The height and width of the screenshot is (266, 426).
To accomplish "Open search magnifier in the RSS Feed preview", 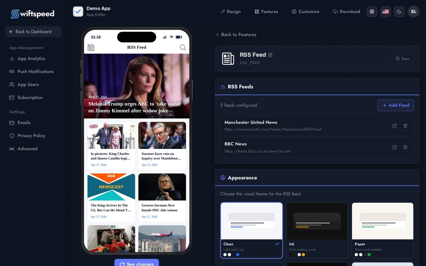I will point(183,47).
